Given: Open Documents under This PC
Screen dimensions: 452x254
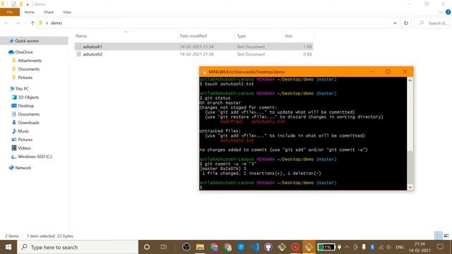Looking at the screenshot, I should pos(28,114).
